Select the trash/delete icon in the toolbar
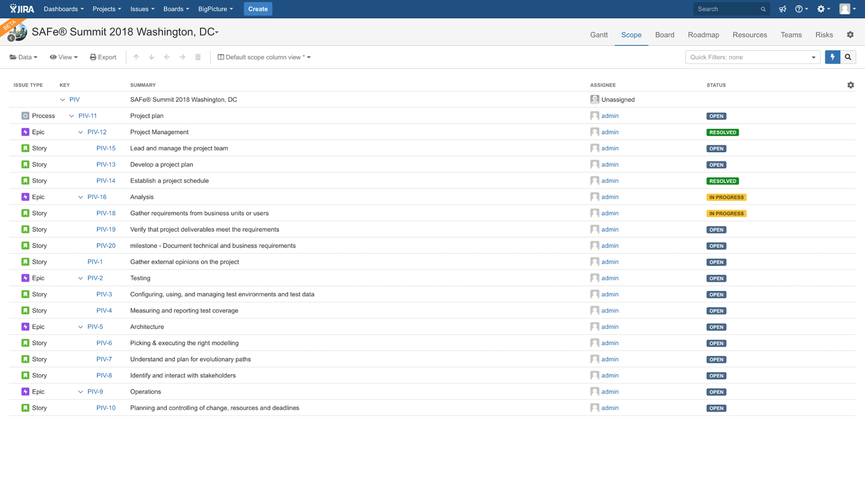Screen dimensions: 865x491 (197, 57)
